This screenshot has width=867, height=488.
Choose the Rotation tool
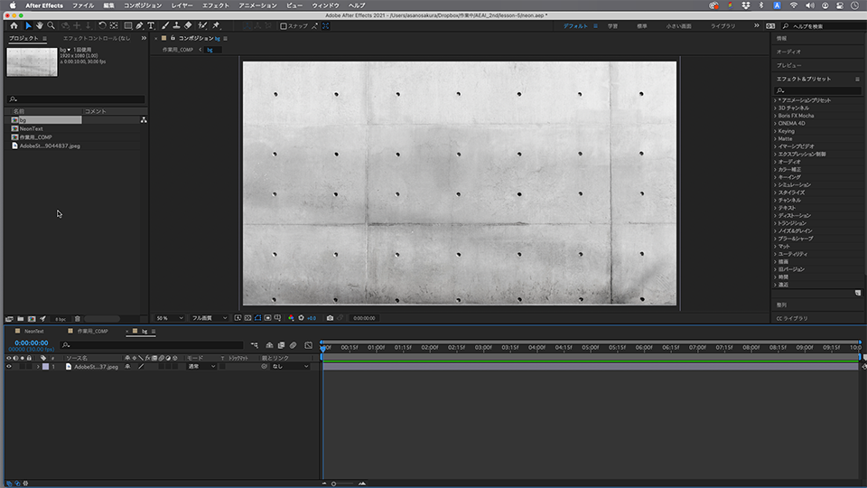[101, 25]
